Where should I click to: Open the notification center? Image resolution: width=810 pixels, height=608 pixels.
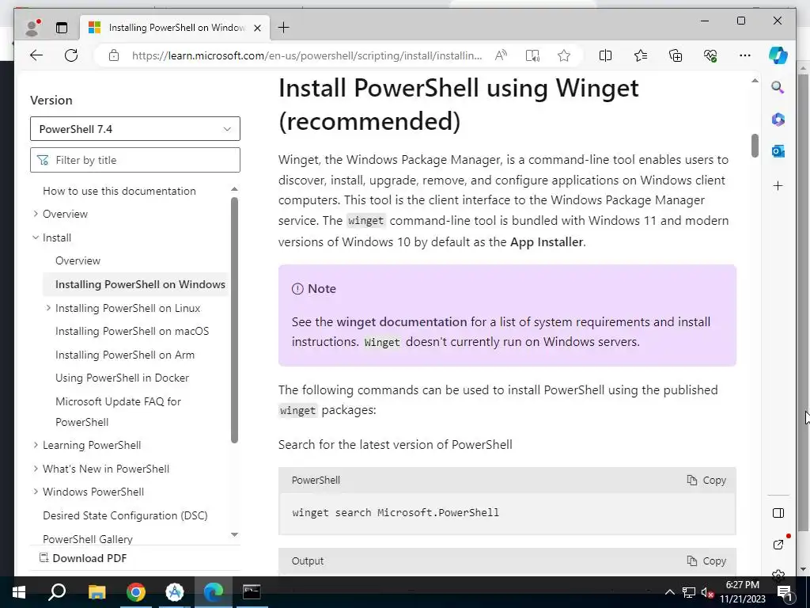(x=785, y=592)
